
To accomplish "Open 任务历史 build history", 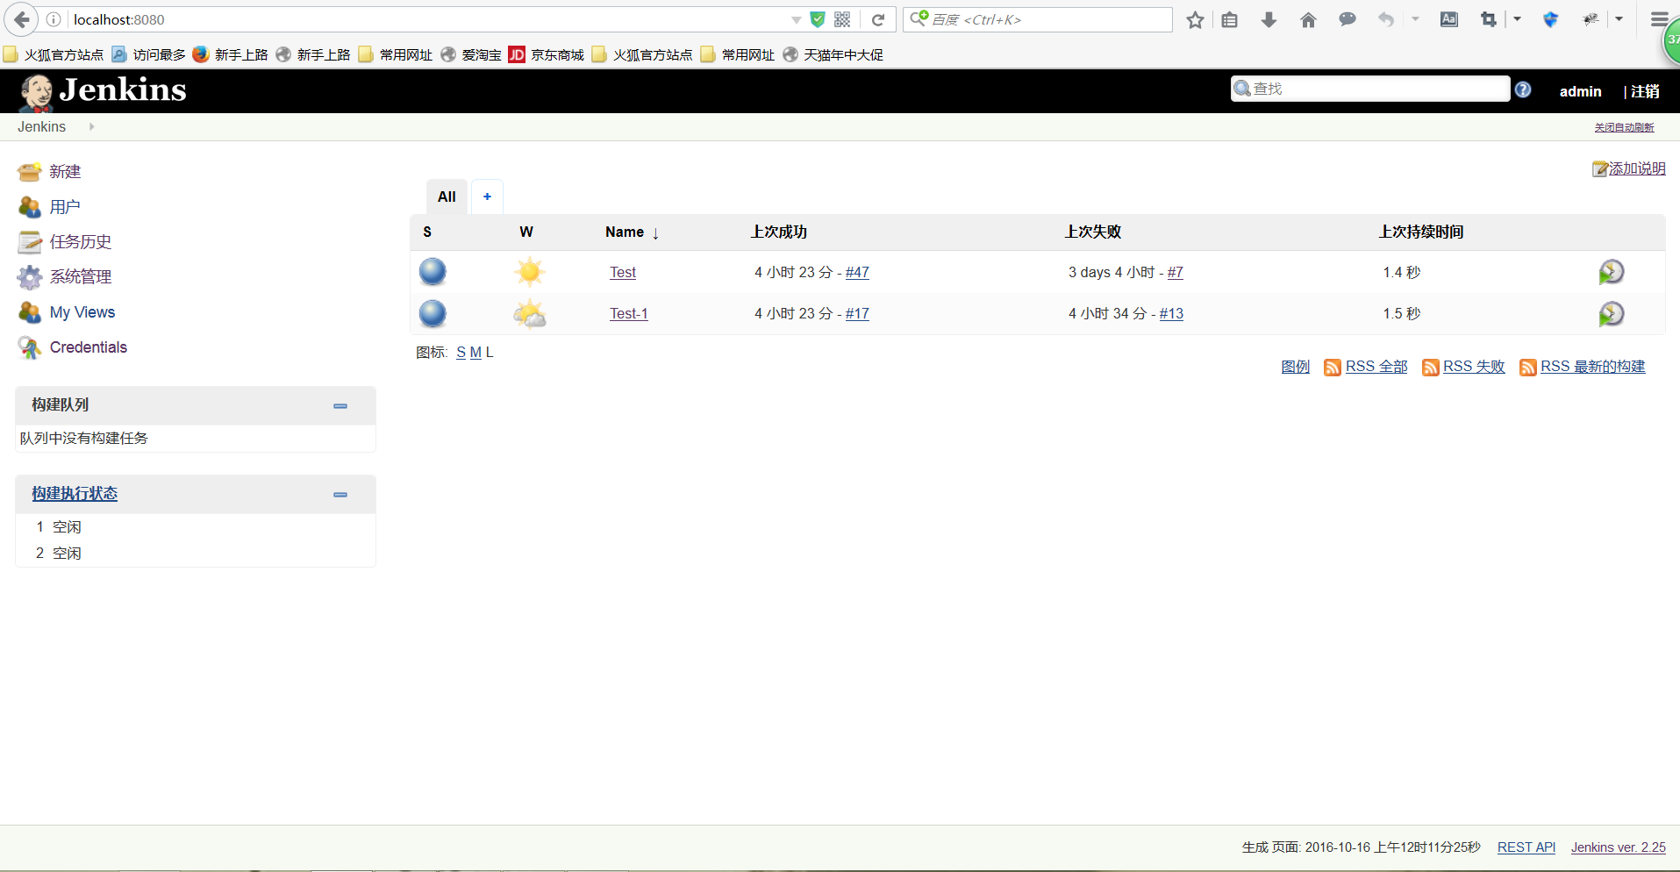I will (81, 242).
